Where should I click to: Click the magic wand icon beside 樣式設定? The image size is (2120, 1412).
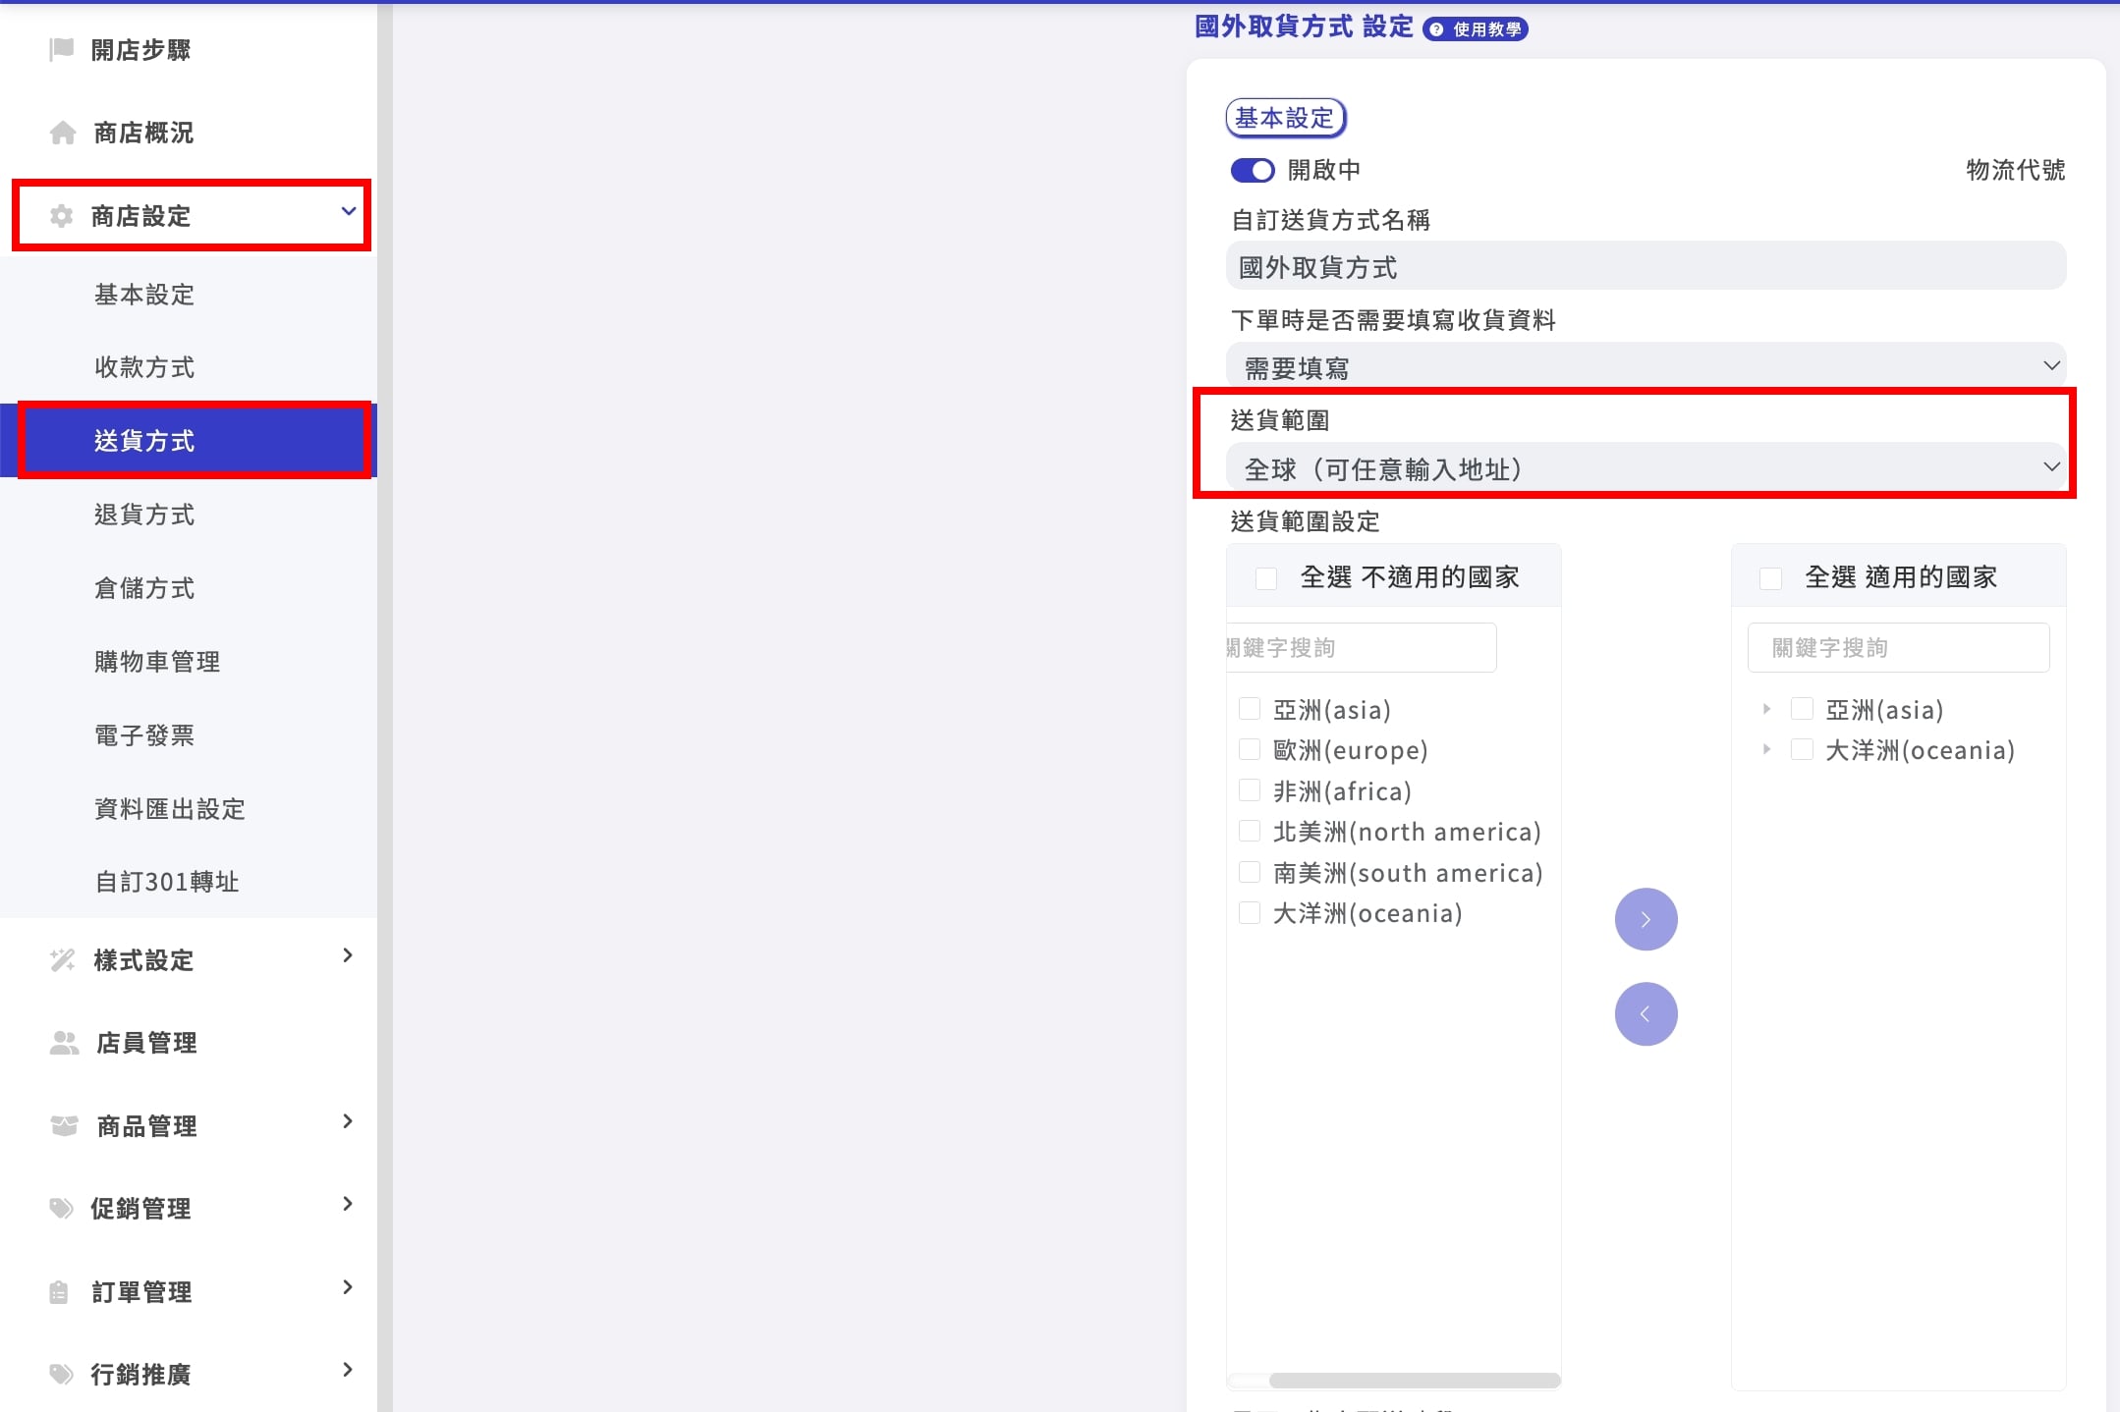[x=63, y=959]
